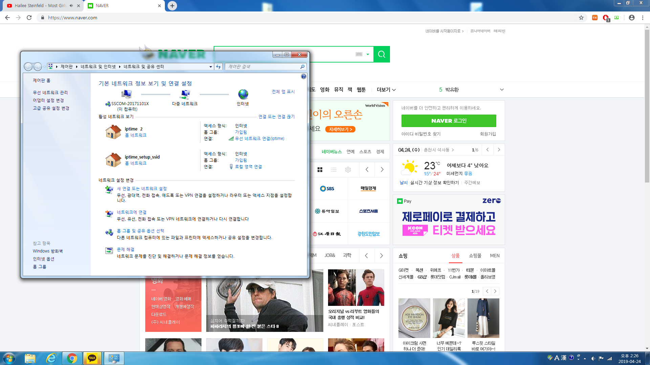
Task: Click the browser vertical scrollbar thumb
Action: 647,106
